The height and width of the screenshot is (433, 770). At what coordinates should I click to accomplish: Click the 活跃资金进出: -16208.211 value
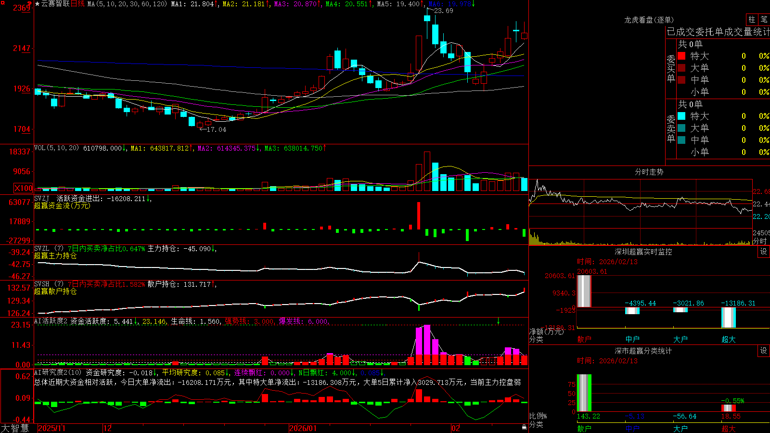point(101,199)
